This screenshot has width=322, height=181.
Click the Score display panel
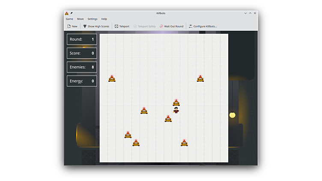pyautogui.click(x=82, y=53)
